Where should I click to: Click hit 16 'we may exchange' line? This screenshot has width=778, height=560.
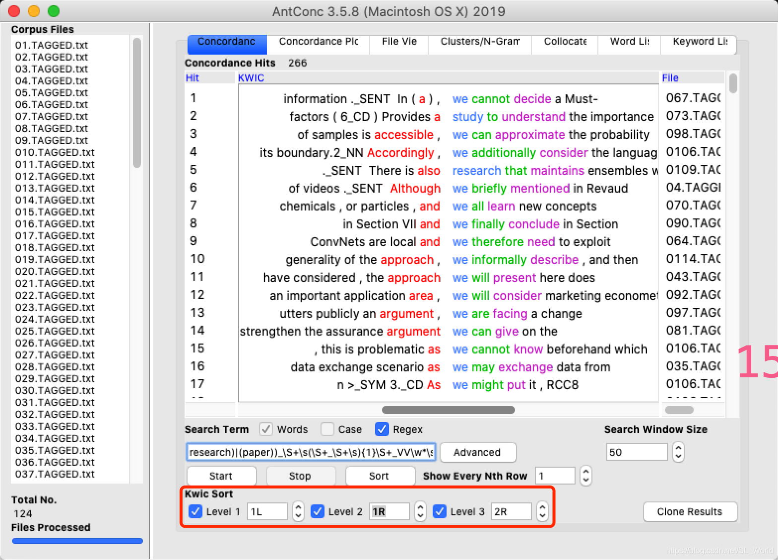pyautogui.click(x=449, y=367)
